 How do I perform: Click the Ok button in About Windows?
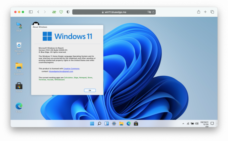90,90
